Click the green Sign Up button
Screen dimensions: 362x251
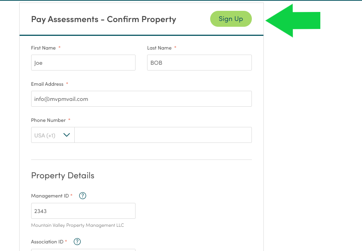click(x=231, y=19)
